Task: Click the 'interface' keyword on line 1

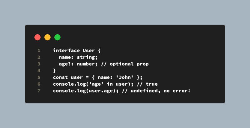Action: click(66, 51)
